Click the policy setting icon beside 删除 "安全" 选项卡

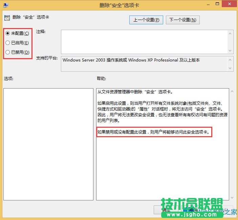pos(7,18)
